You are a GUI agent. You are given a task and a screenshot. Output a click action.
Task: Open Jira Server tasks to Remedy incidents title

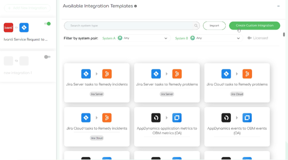tap(97, 84)
